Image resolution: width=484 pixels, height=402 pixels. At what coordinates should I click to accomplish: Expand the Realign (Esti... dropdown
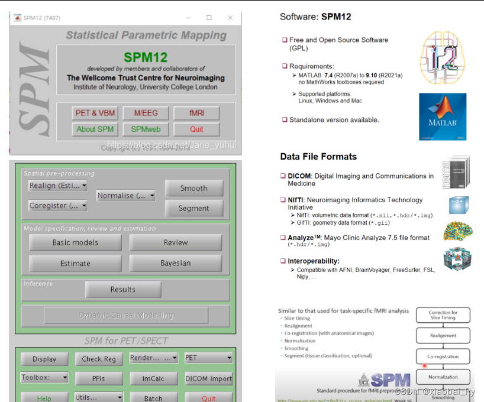[58, 186]
